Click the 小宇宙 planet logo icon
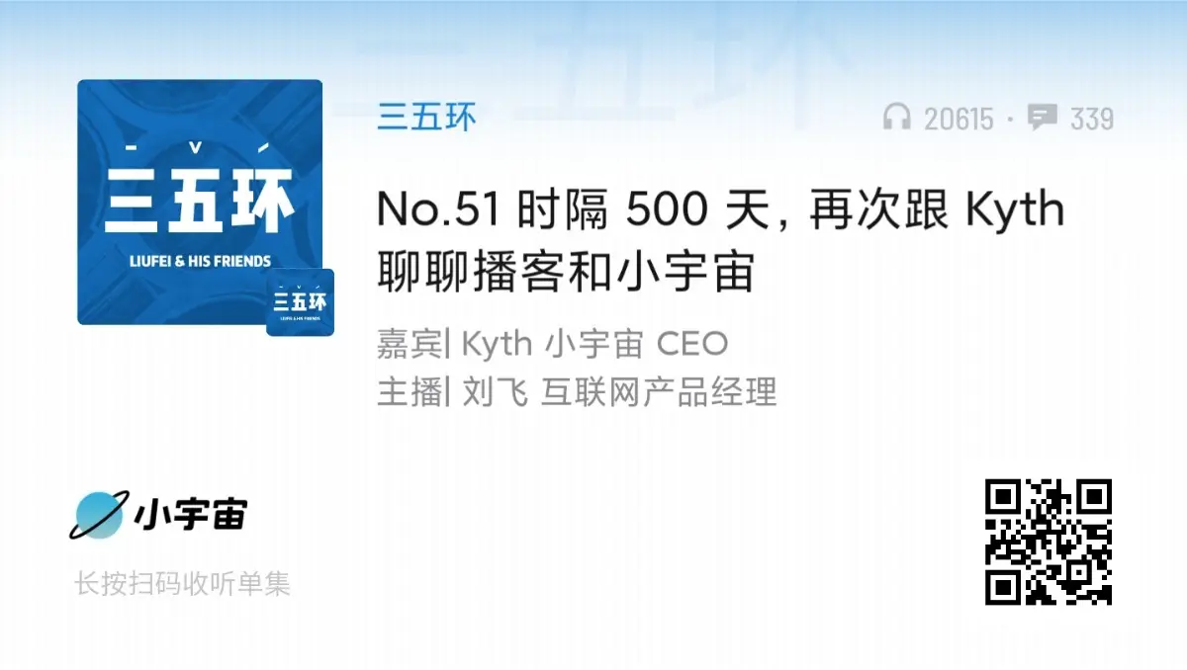 click(x=99, y=514)
